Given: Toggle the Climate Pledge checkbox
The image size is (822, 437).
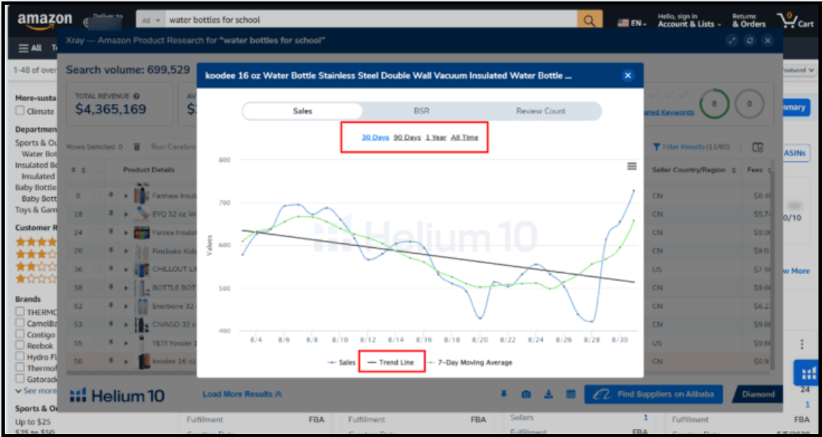Looking at the screenshot, I should point(20,111).
